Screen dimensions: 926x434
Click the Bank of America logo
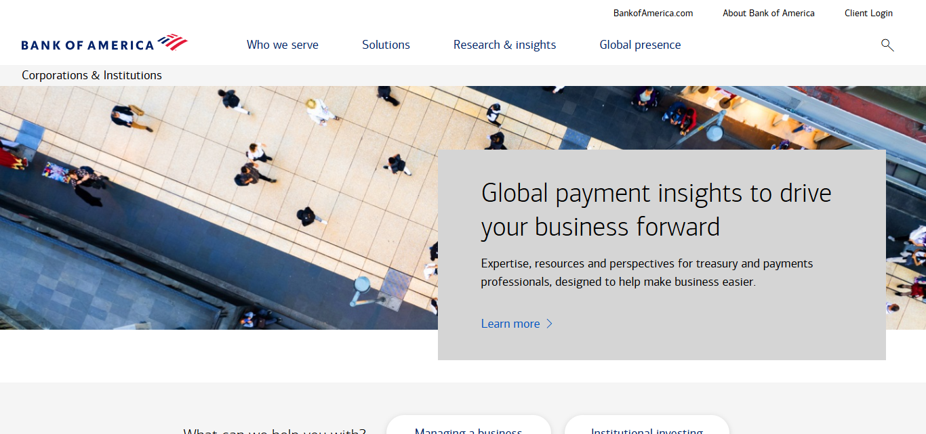tap(104, 43)
